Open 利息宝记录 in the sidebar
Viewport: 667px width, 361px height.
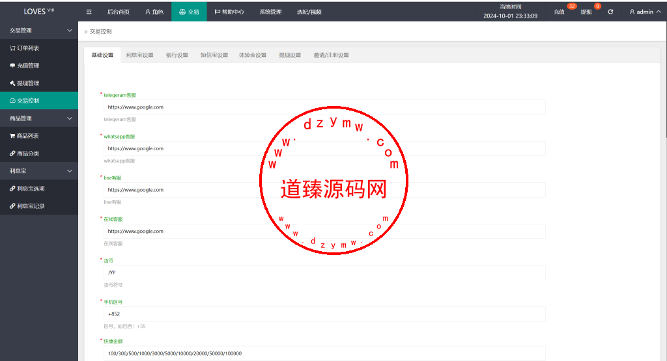39,206
